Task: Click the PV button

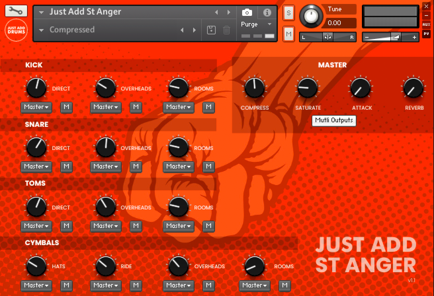Action: [426, 34]
